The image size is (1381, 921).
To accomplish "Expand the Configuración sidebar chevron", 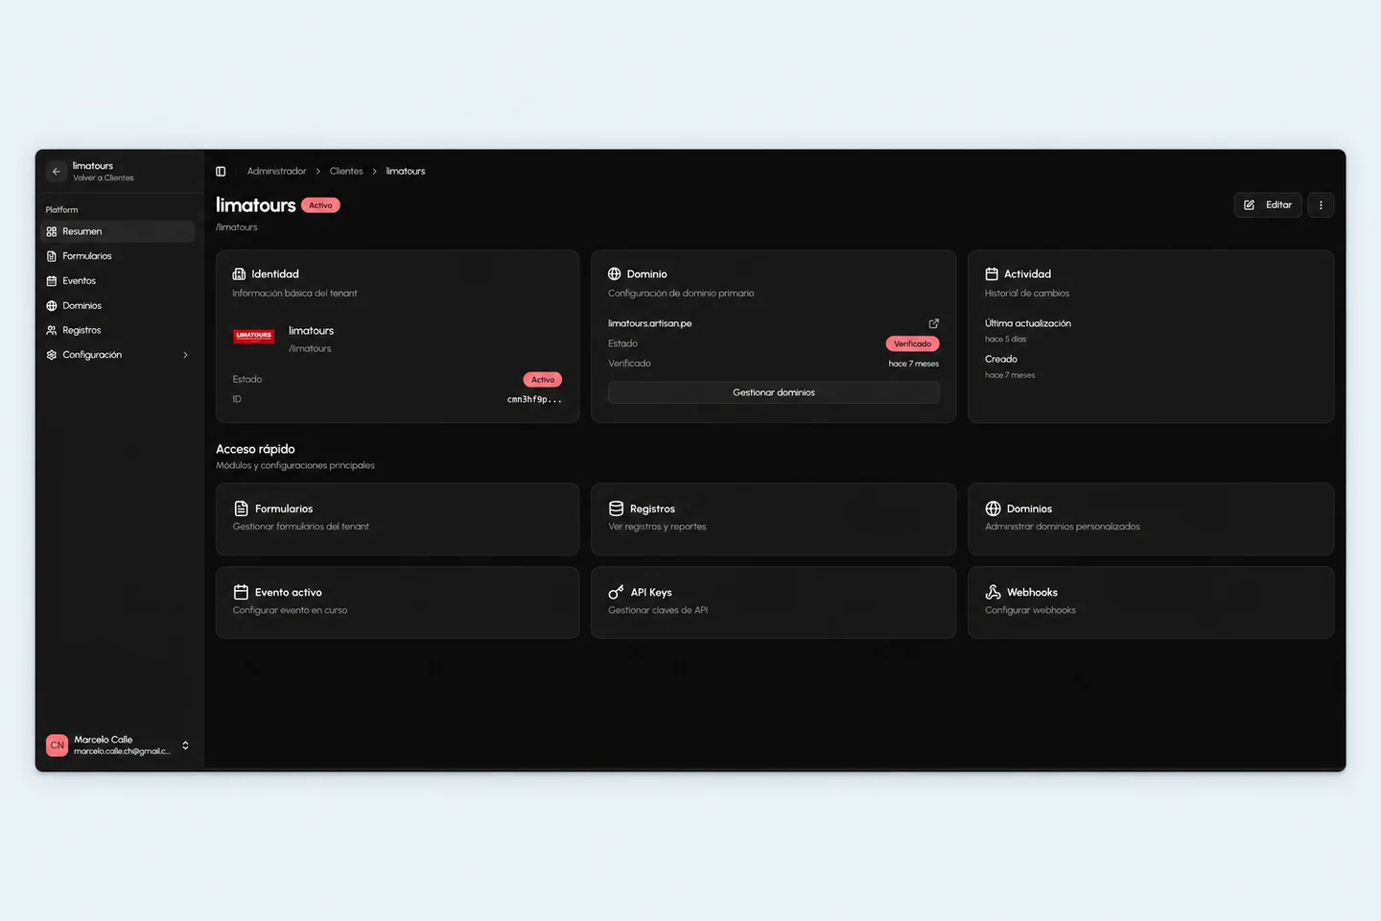I will 185,355.
